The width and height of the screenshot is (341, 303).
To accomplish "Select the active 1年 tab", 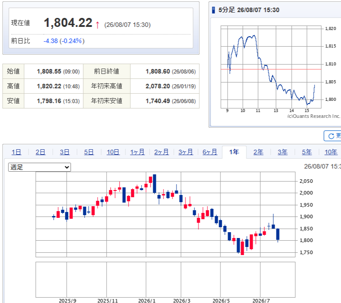I will [x=234, y=152].
